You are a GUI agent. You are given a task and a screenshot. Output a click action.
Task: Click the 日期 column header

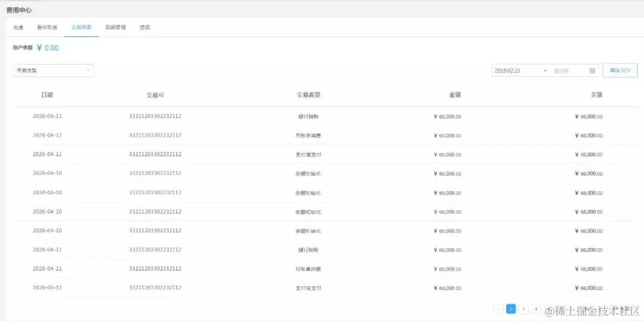click(47, 94)
